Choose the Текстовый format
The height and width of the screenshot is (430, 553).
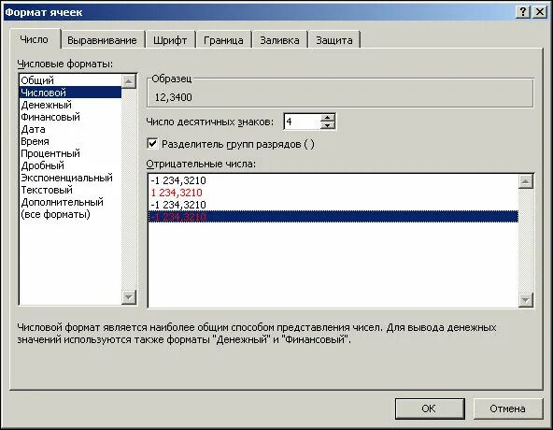coord(71,190)
